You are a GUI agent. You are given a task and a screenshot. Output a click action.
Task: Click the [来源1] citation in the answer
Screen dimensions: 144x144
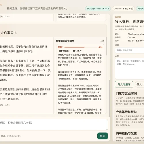click(13, 70)
